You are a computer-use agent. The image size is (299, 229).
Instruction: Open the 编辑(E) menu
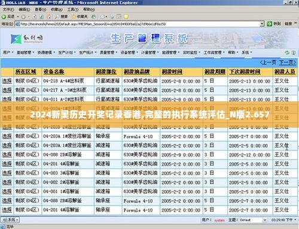pos(25,10)
